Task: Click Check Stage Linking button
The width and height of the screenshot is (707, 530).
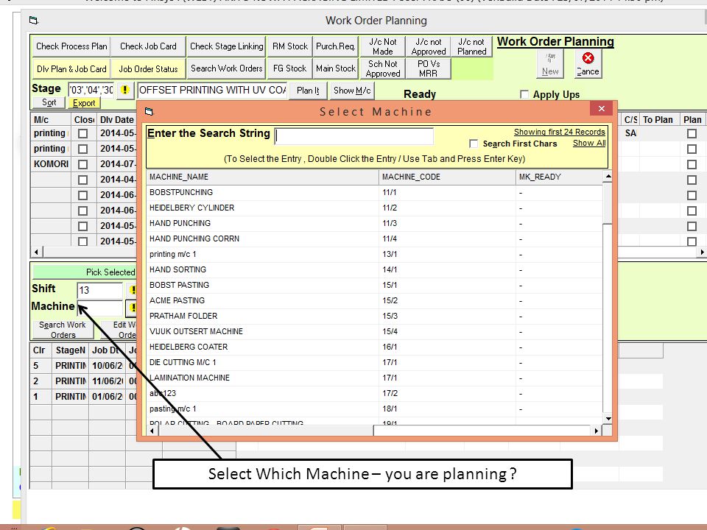Action: pyautogui.click(x=226, y=46)
